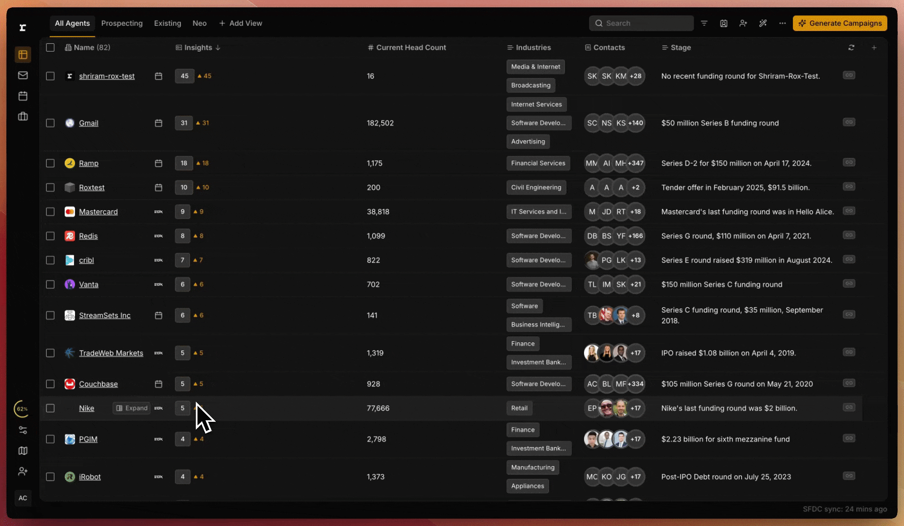This screenshot has height=526, width=904.
Task: Tick the checkbox next to Vanta
Action: (50, 284)
